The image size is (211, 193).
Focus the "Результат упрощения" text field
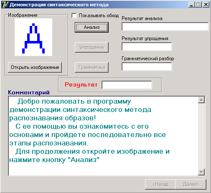(x=147, y=46)
